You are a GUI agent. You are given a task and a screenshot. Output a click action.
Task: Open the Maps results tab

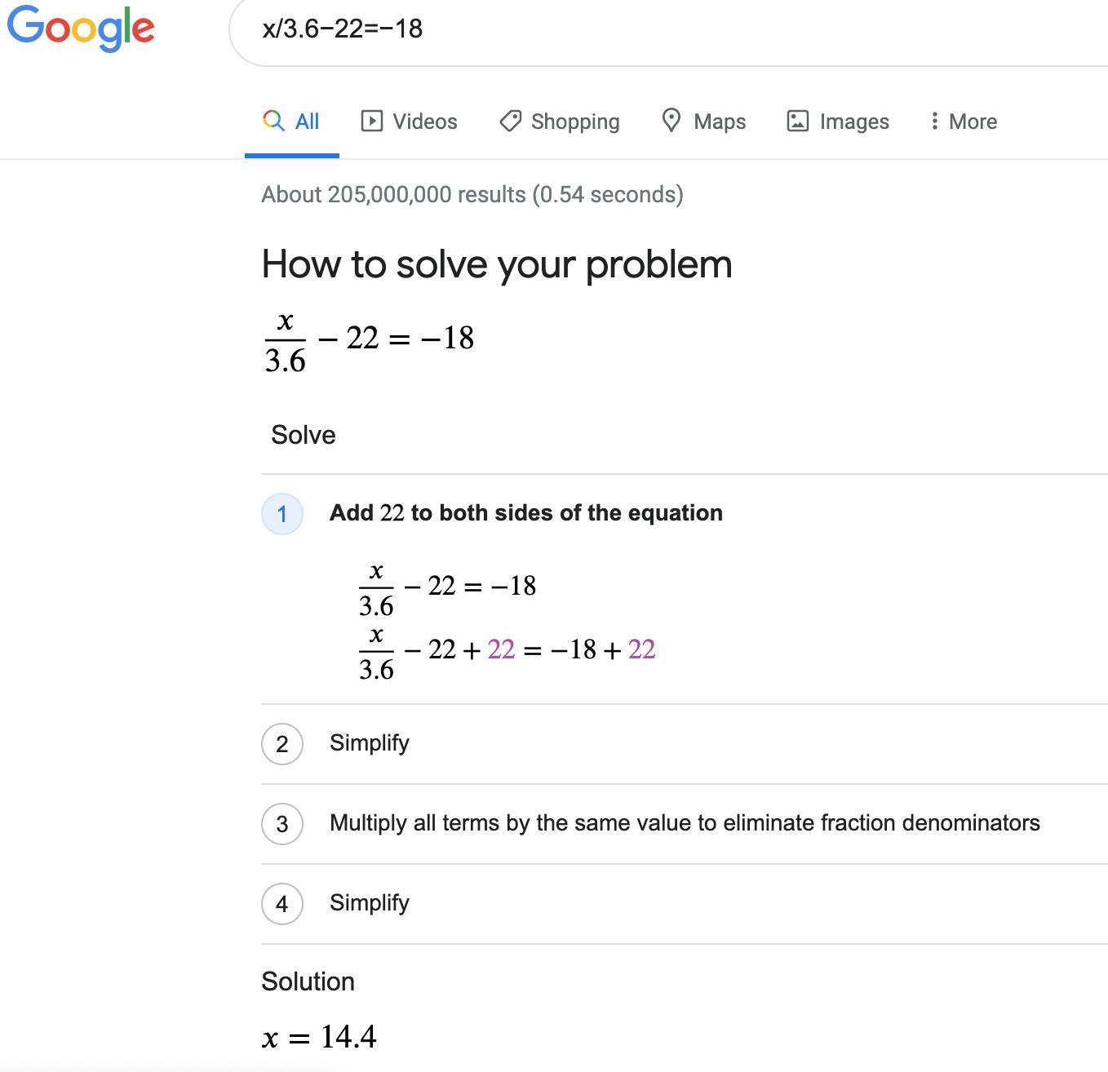pos(703,121)
